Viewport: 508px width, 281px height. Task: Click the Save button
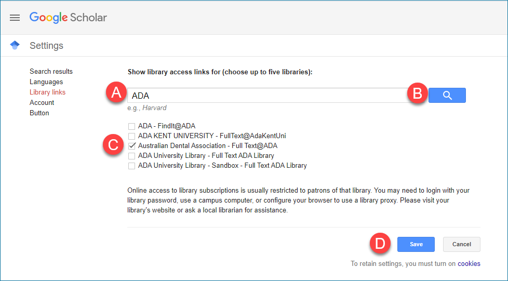(x=416, y=244)
